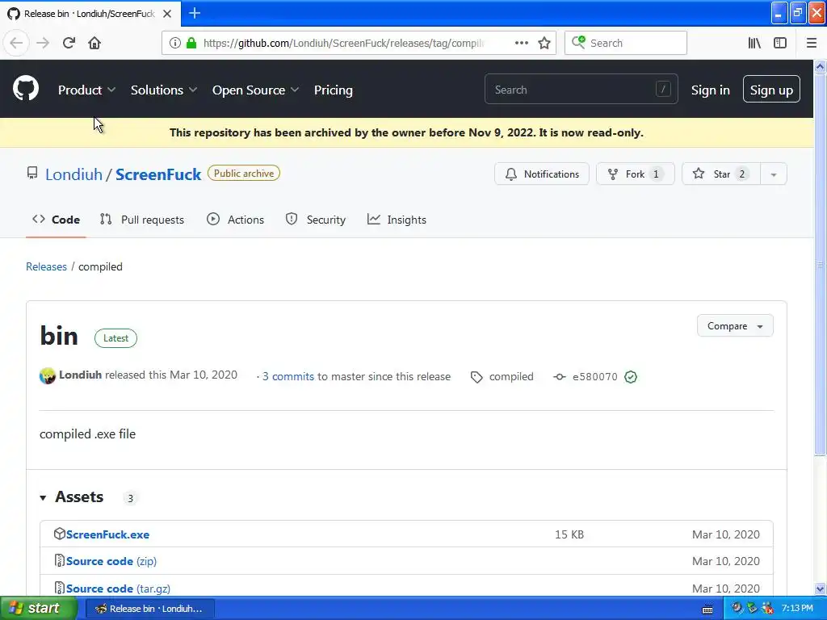Image resolution: width=827 pixels, height=620 pixels.
Task: Open the Windows start menu
Action: 38,609
